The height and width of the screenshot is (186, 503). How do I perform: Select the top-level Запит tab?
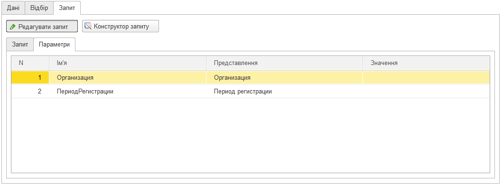point(67,8)
